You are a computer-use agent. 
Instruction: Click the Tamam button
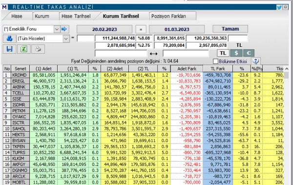click(x=230, y=29)
